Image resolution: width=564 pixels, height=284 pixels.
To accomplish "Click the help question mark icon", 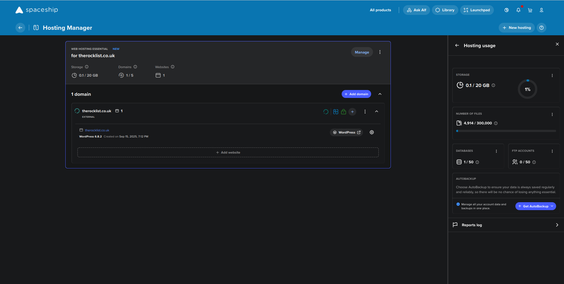I will point(542,28).
